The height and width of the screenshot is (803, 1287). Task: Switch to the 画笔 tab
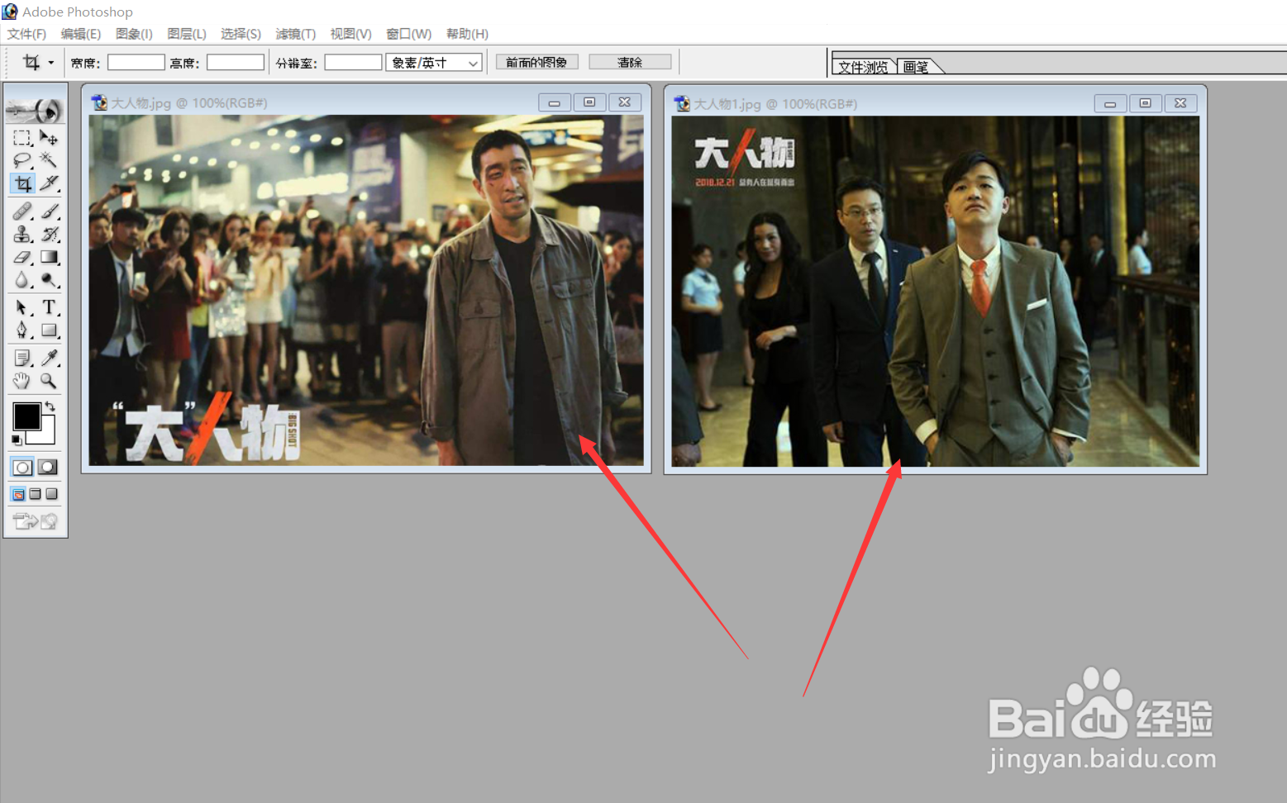coord(916,67)
